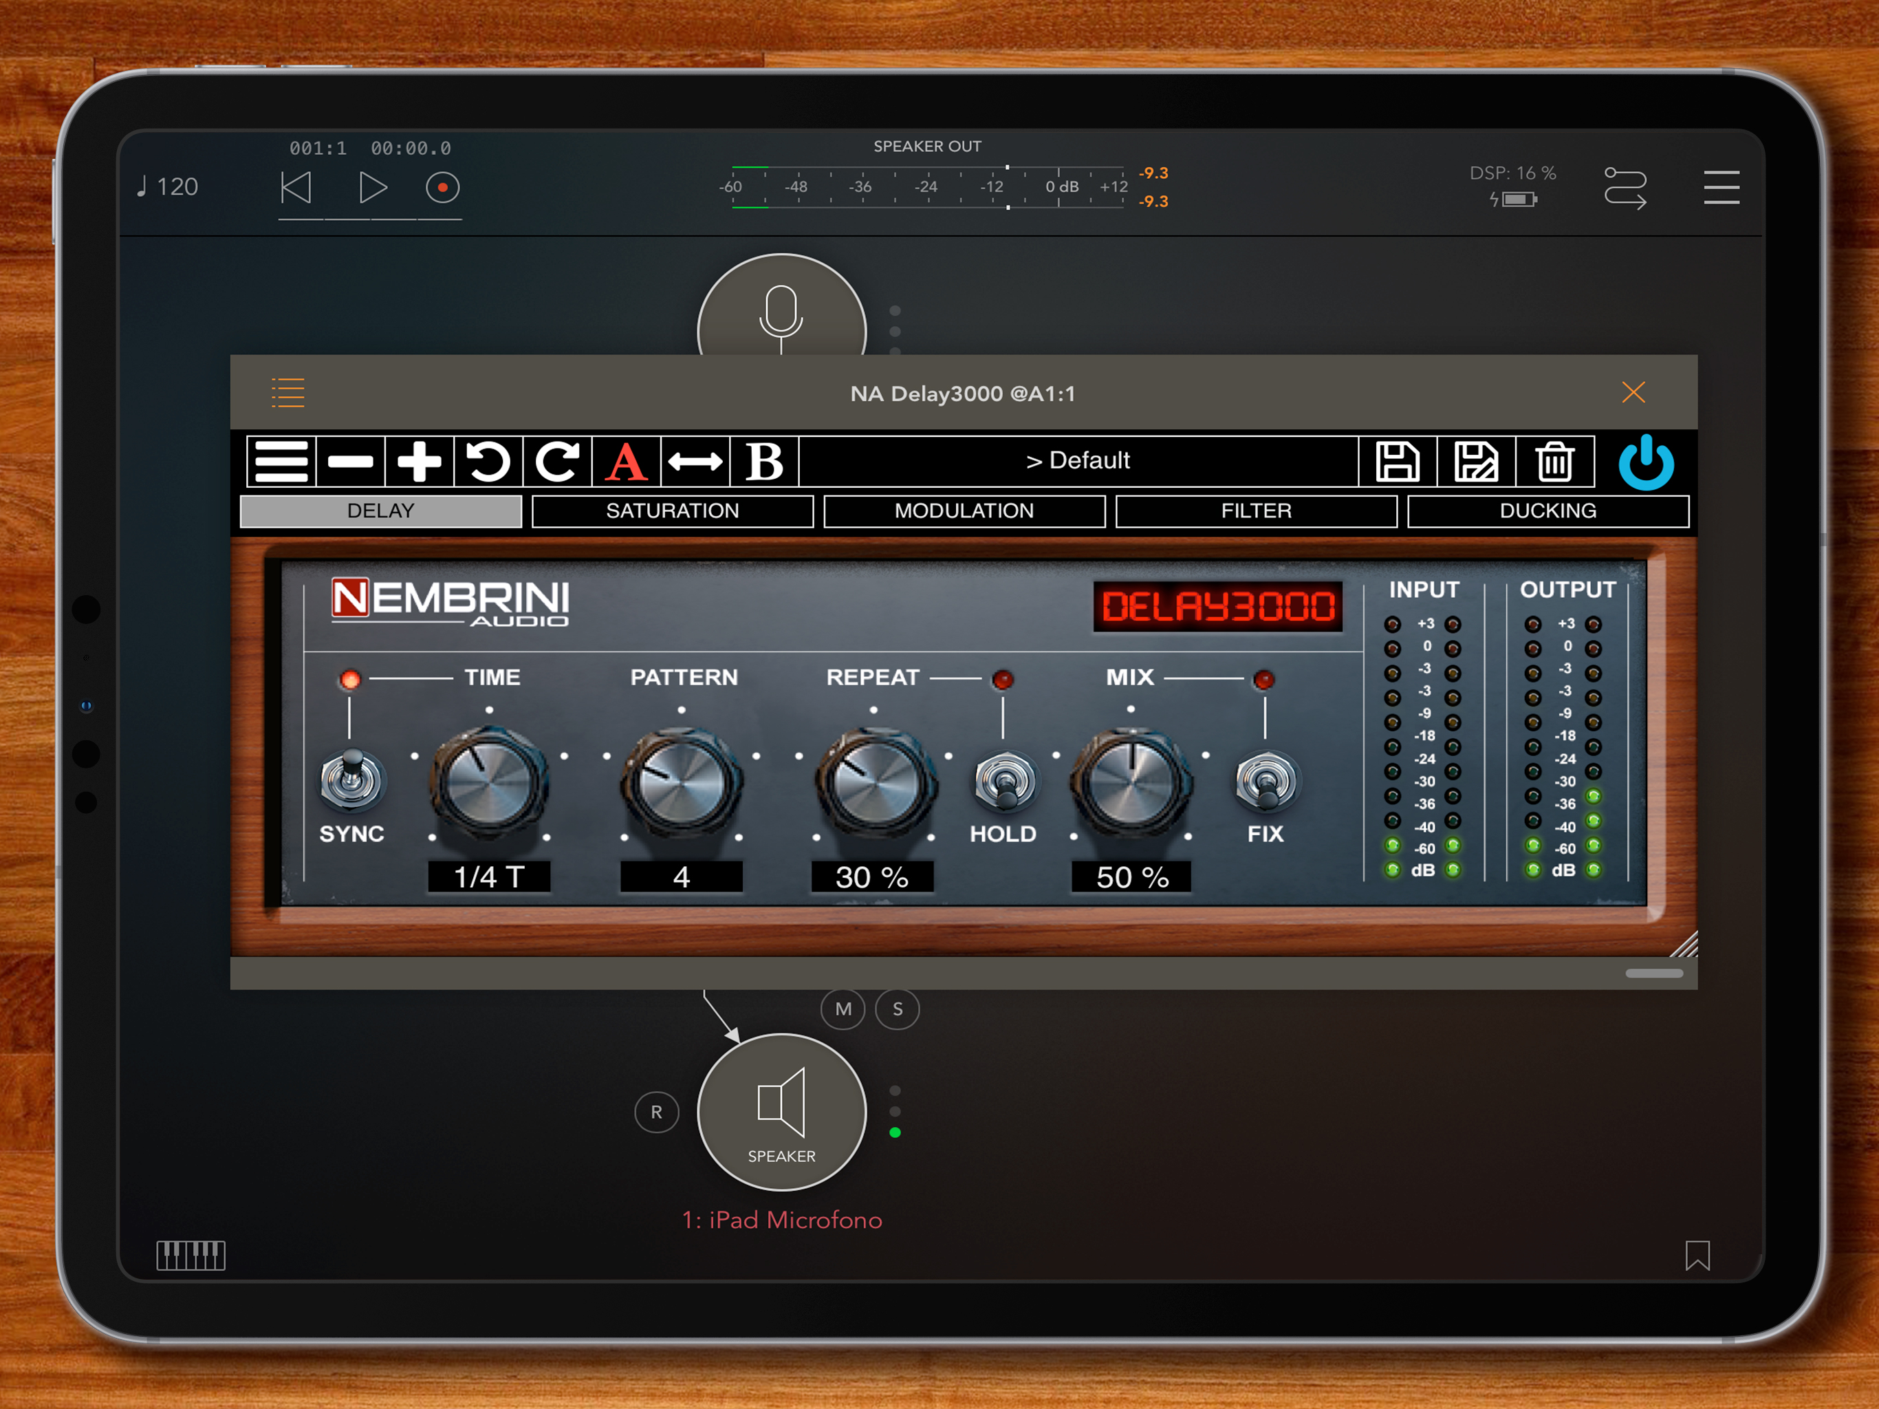Show the piano keyboard icon

[191, 1254]
